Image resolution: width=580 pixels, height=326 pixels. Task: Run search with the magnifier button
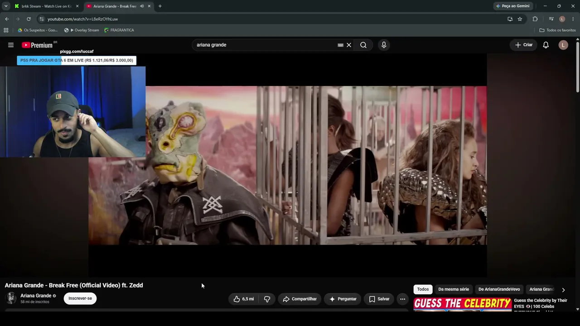pos(363,45)
